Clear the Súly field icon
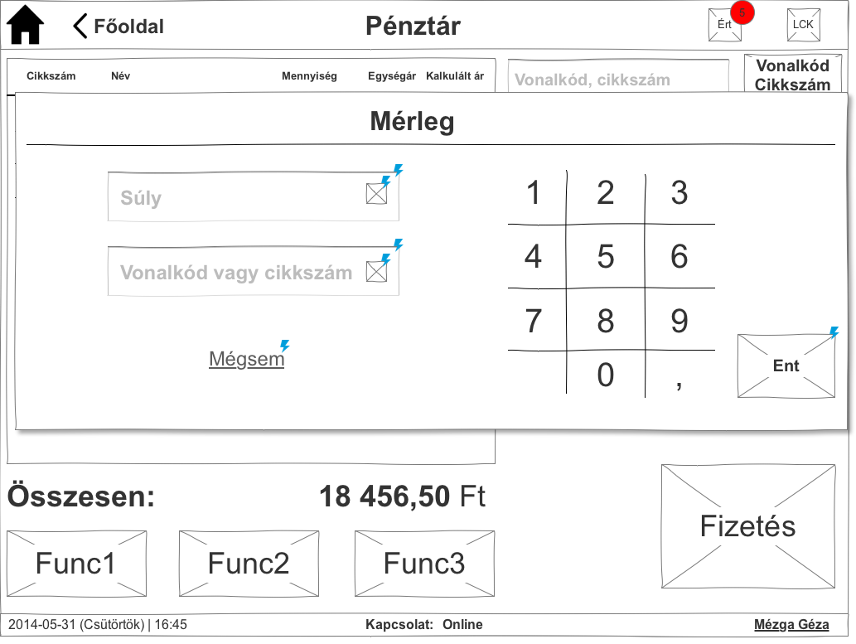Viewport: 856px width, 644px height. tap(377, 194)
